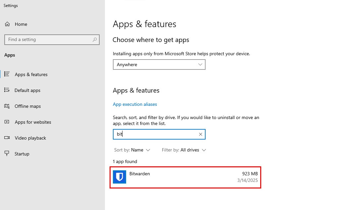Click the Settings window title
This screenshot has width=339, height=210.
tap(11, 6)
